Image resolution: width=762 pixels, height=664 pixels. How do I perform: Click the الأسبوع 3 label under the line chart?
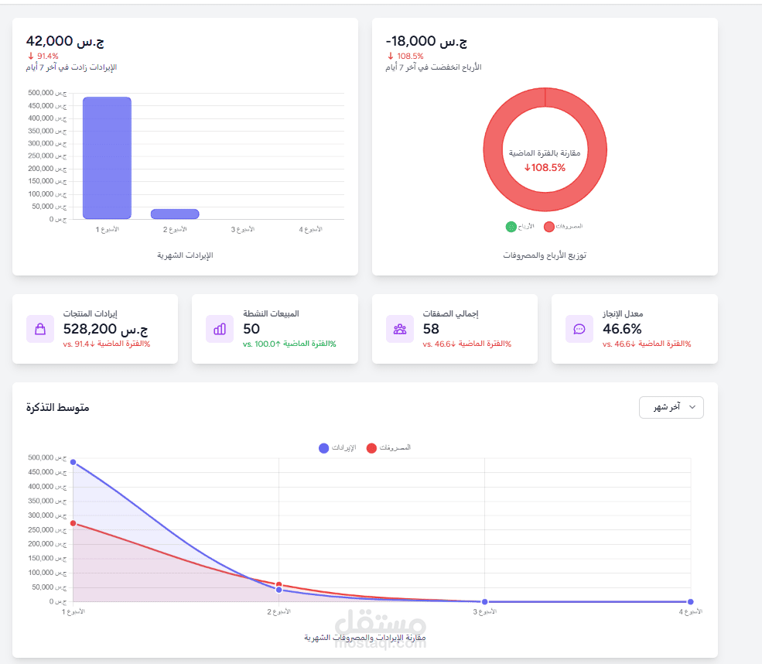click(485, 611)
